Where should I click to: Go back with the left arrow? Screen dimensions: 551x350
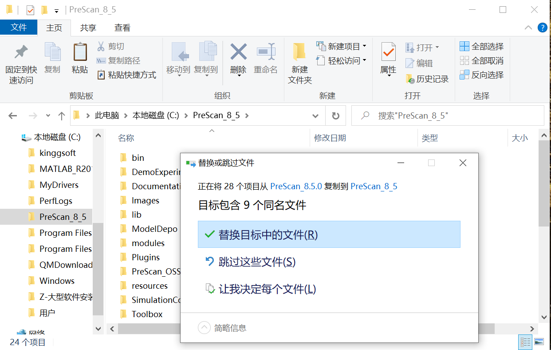pyautogui.click(x=12, y=116)
